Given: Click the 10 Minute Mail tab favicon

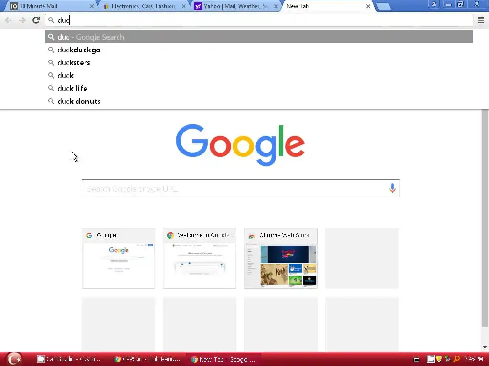Looking at the screenshot, I should click(x=14, y=6).
